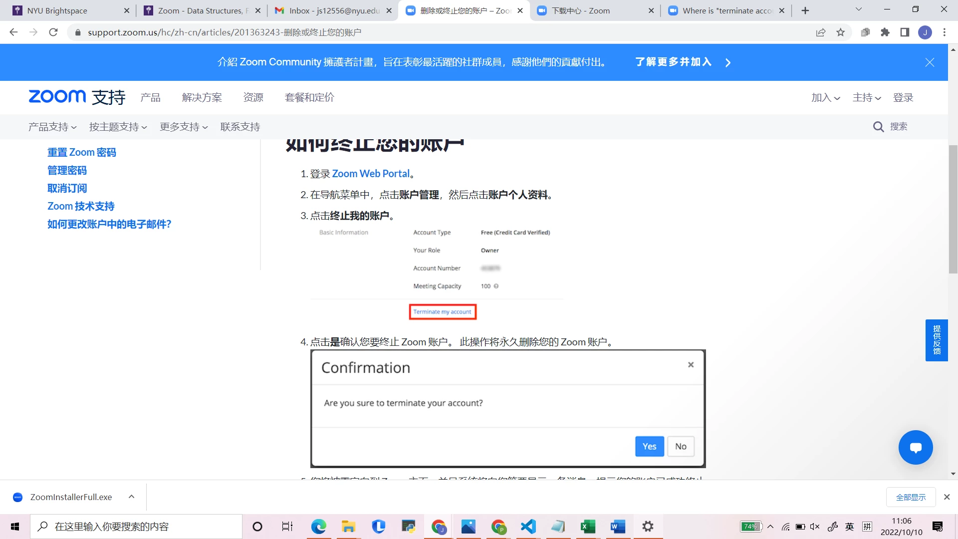Click the 提供反馈 feedback button
The height and width of the screenshot is (539, 958).
936,340
